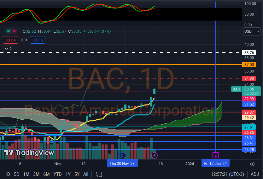Open the USD currency dropdown

click(x=252, y=31)
